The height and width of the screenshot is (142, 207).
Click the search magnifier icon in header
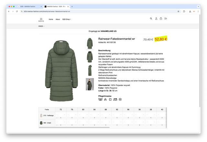coord(151,19)
